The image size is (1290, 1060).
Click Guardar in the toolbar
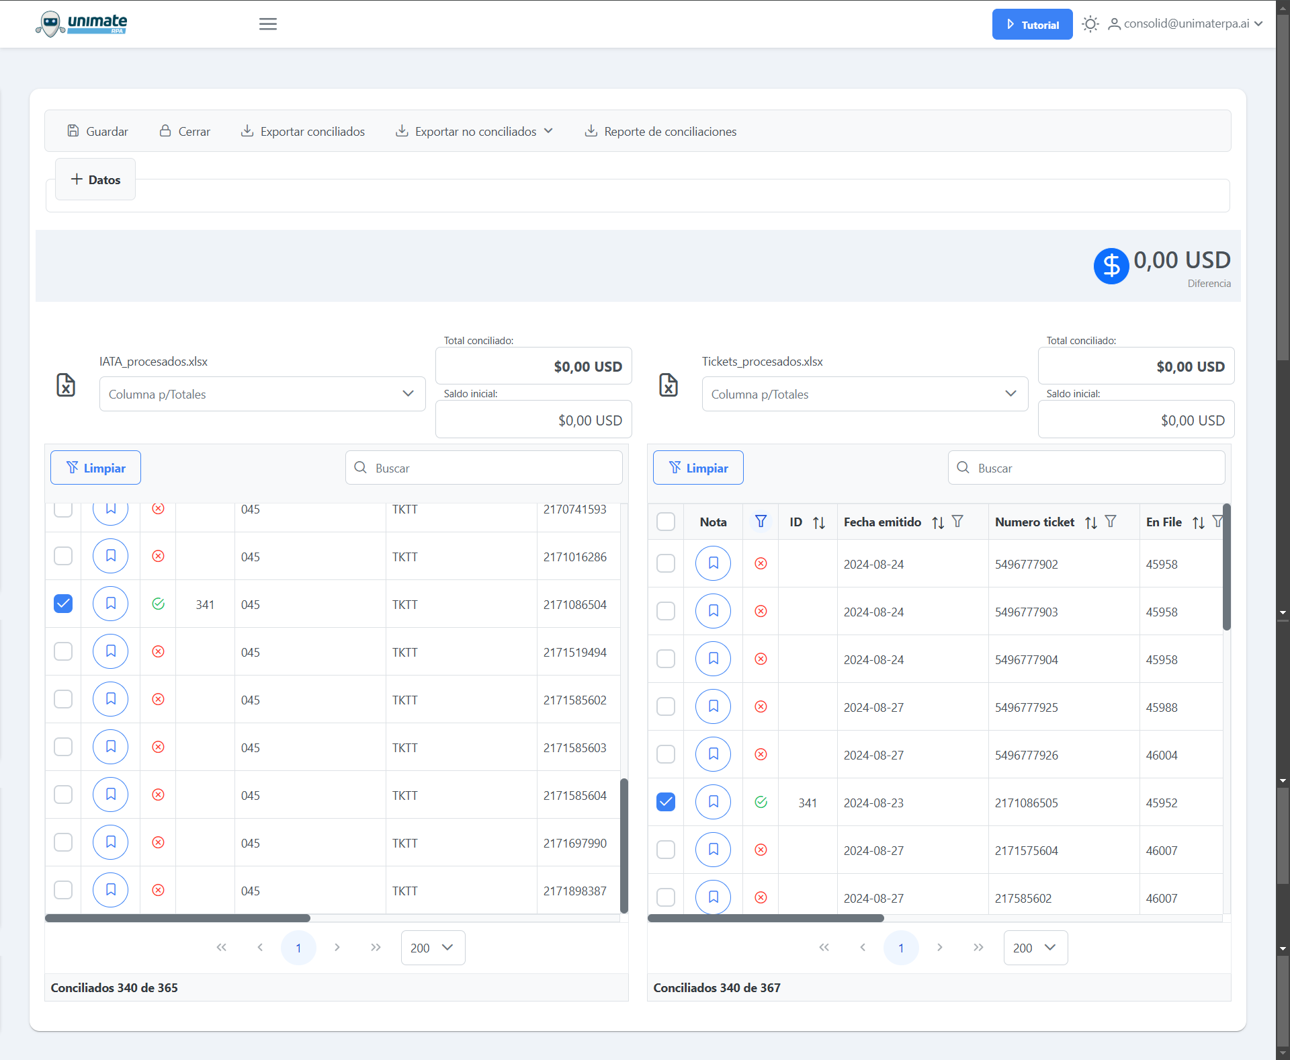(x=98, y=131)
